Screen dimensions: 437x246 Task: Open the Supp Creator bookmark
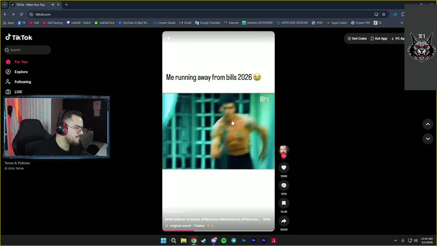tap(337, 23)
